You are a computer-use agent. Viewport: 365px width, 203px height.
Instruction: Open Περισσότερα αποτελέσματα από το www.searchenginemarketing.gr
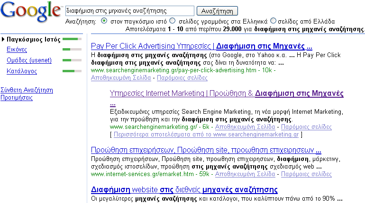[x=206, y=135]
